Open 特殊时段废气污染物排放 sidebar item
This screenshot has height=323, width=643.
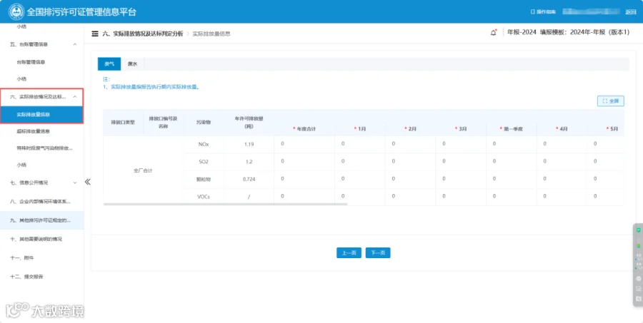click(45, 148)
